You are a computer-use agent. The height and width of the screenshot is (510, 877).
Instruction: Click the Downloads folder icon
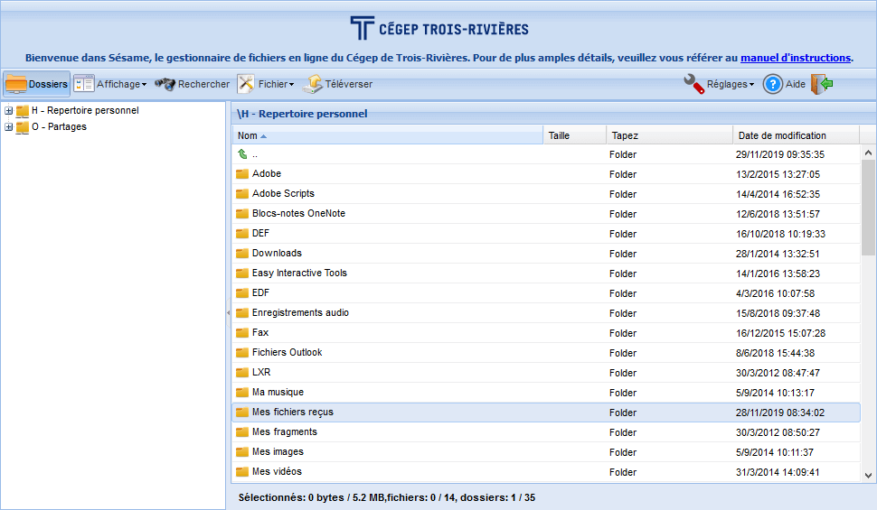click(x=242, y=254)
